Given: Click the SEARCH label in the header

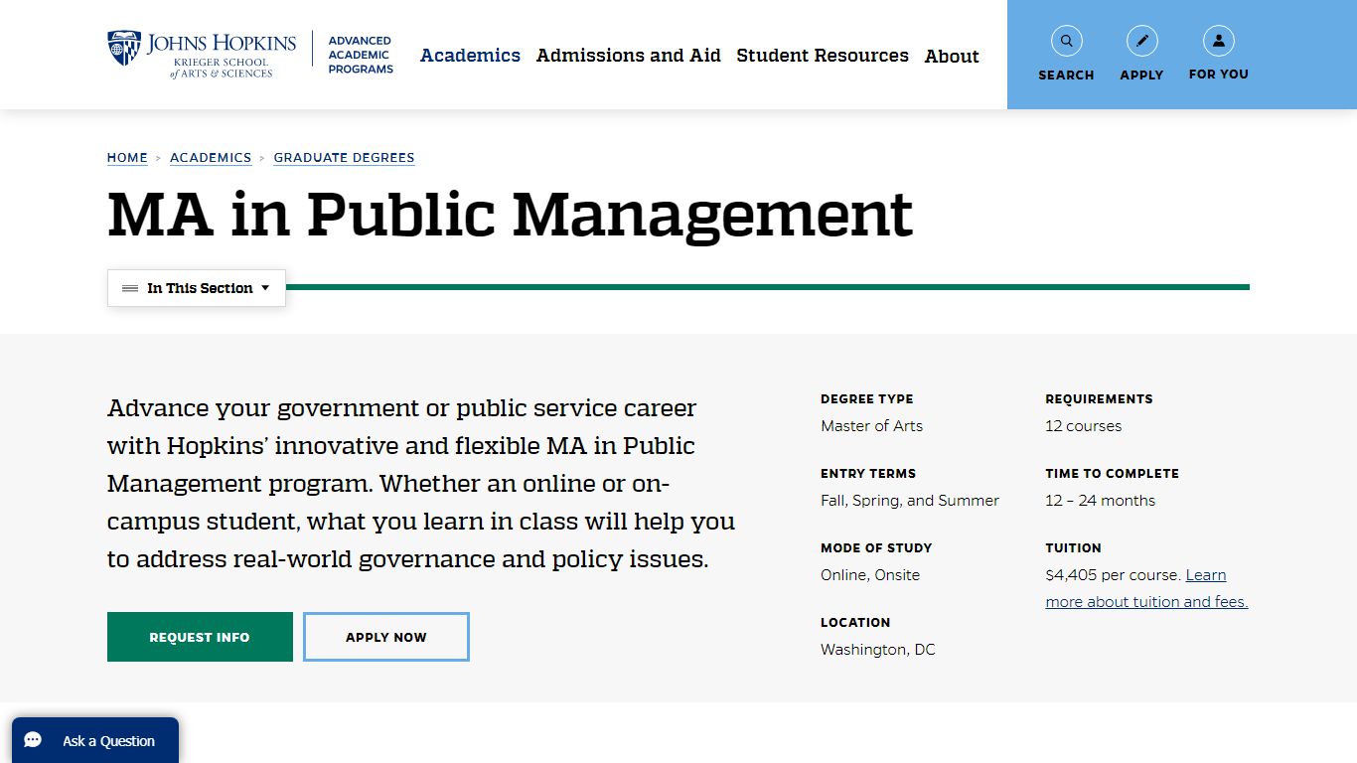Looking at the screenshot, I should 1066,75.
